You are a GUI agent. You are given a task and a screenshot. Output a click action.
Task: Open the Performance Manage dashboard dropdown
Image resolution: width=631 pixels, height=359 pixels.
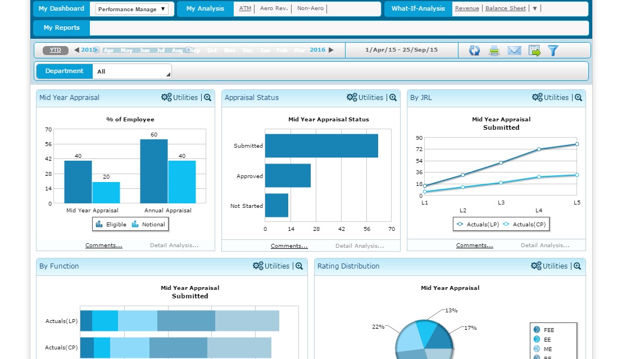pyautogui.click(x=131, y=9)
